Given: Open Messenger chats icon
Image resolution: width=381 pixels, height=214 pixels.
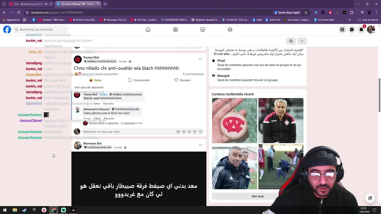Looking at the screenshot, I should 352,29.
